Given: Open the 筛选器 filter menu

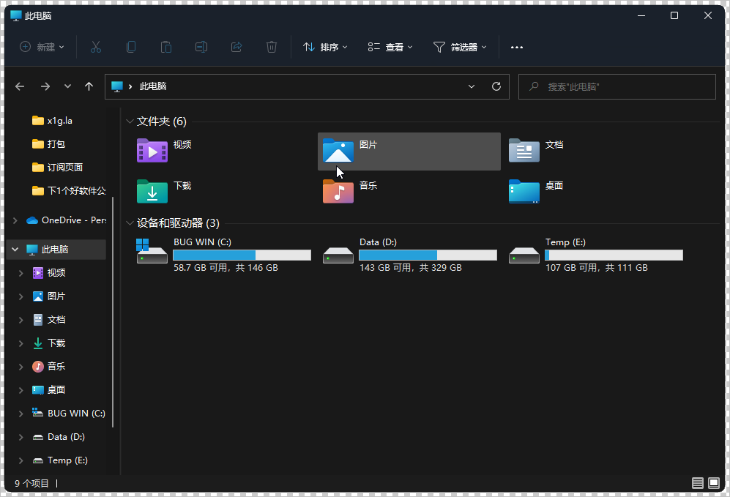Looking at the screenshot, I should click(460, 47).
